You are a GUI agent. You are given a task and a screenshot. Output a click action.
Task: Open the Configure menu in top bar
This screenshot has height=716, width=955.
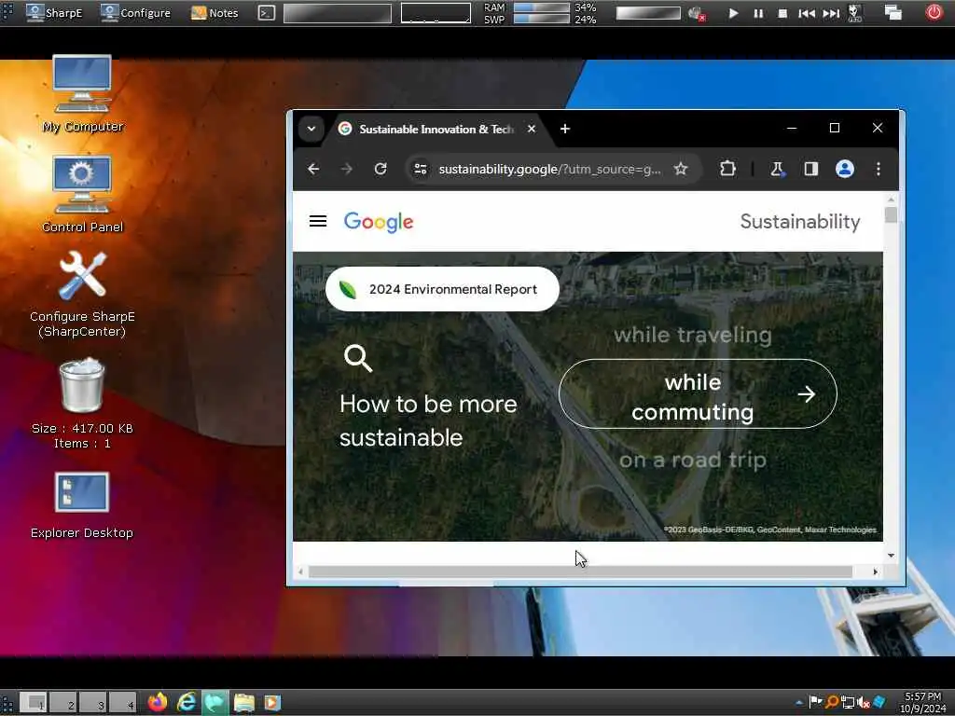click(x=135, y=13)
